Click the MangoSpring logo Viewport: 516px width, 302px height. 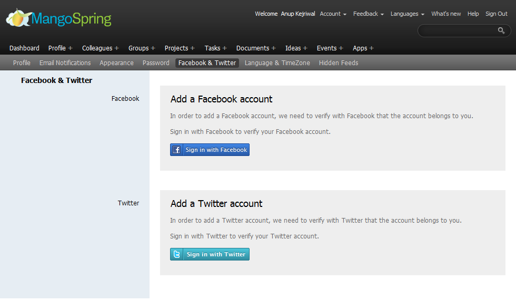[x=58, y=18]
